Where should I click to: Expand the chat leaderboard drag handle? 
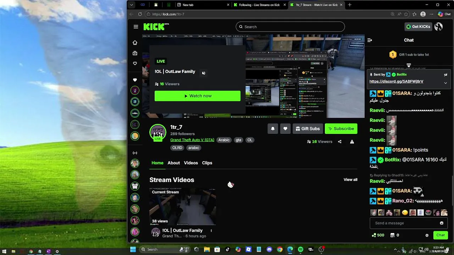click(409, 65)
